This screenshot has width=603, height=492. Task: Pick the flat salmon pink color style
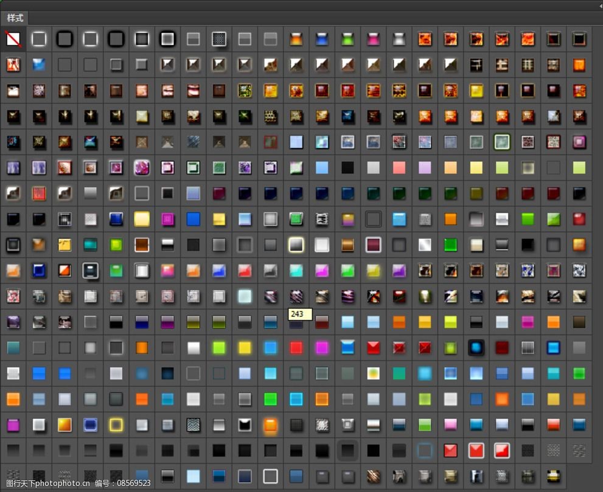(399, 167)
